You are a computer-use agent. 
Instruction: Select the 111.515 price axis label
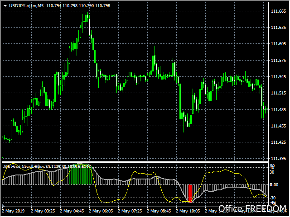[278, 93]
